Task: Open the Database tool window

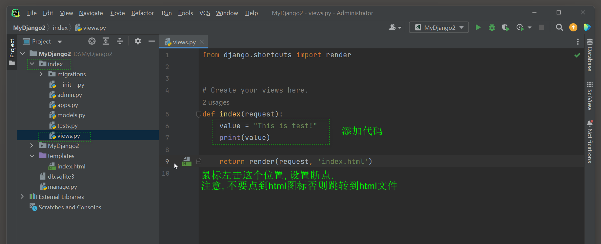Action: click(590, 55)
